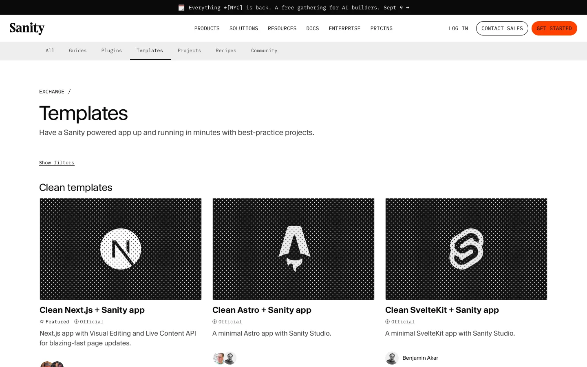Open the Pricing page

[382, 29]
